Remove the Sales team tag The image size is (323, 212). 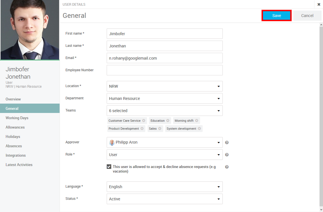pos(160,129)
